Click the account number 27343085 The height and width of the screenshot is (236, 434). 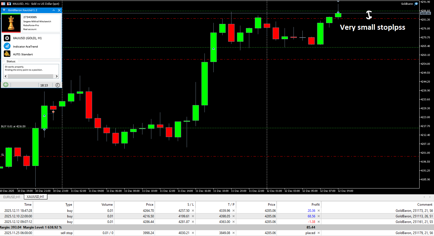tap(30, 17)
